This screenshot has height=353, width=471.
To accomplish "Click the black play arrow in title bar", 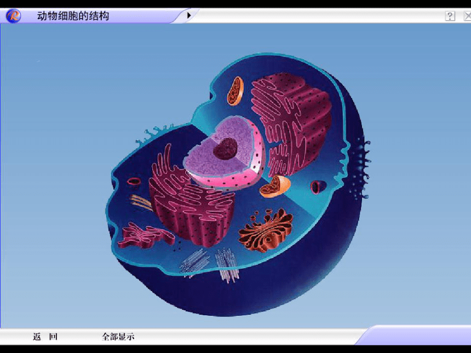I will pyautogui.click(x=188, y=15).
